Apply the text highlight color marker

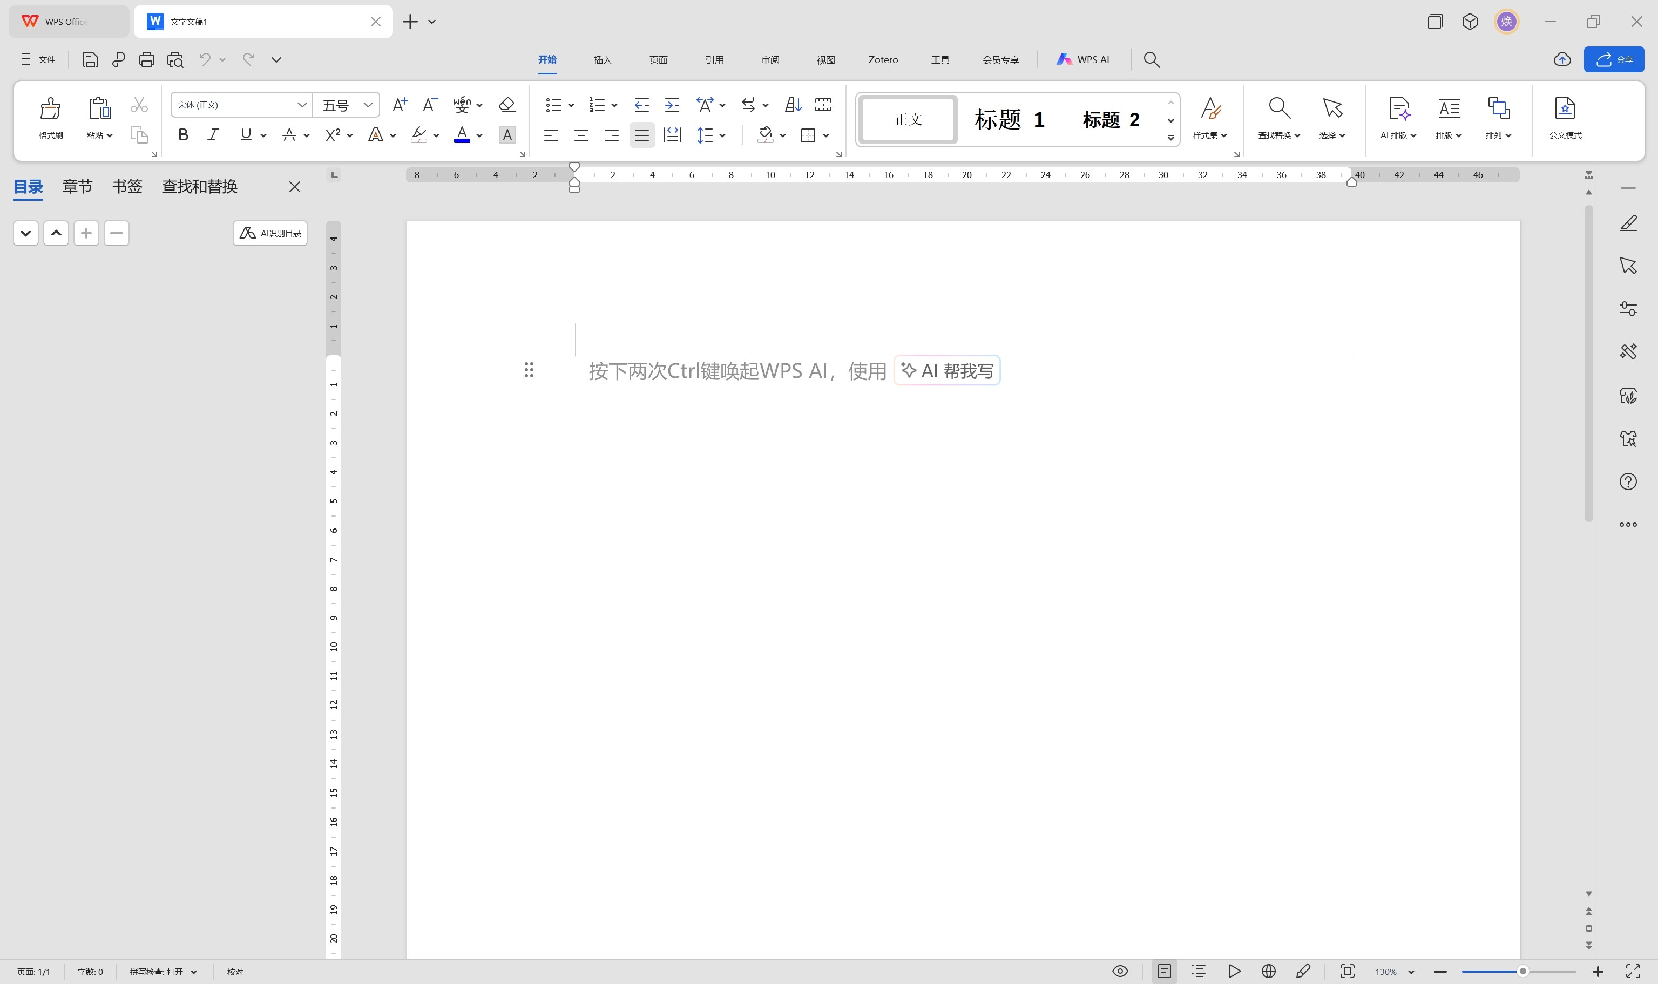point(418,135)
